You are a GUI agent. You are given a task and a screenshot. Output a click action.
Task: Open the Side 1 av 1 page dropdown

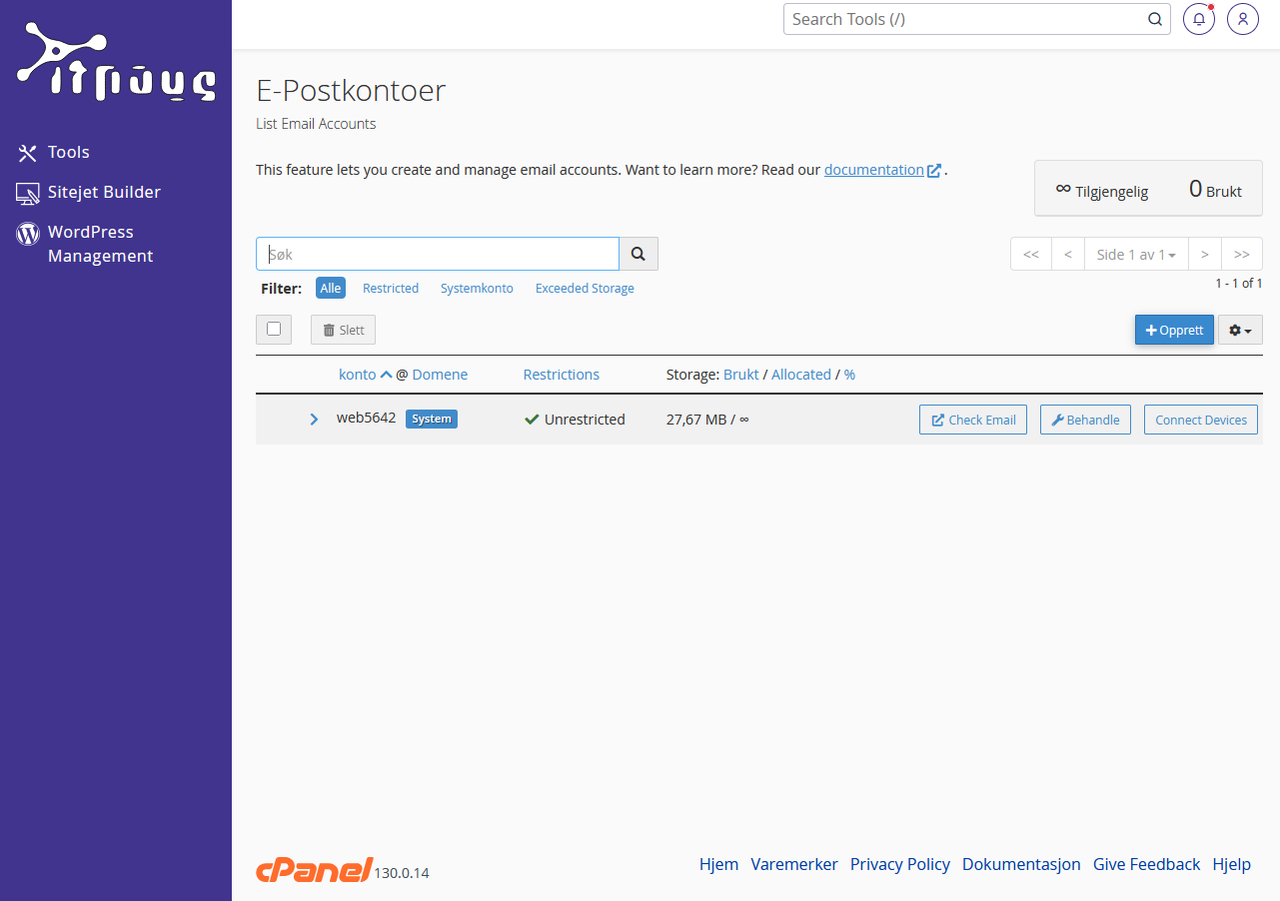(1135, 254)
